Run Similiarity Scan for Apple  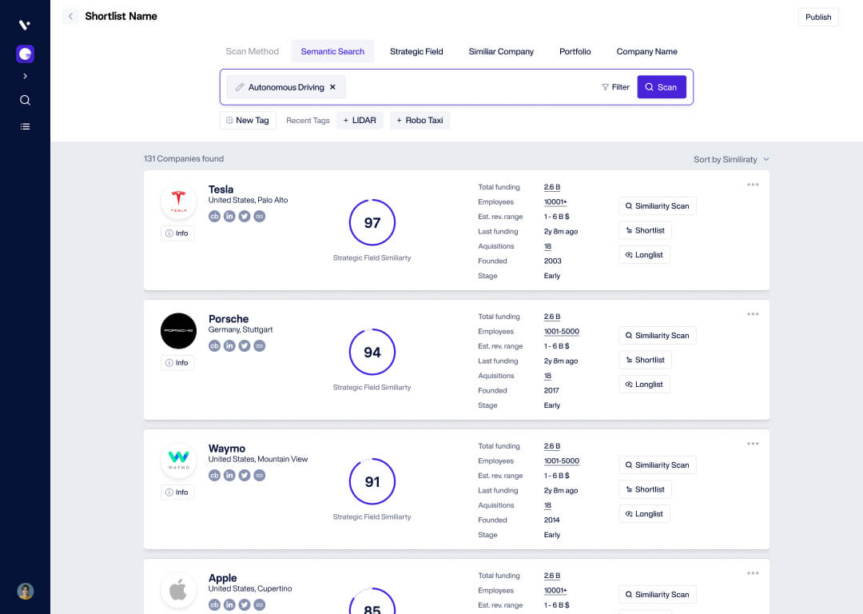657,594
